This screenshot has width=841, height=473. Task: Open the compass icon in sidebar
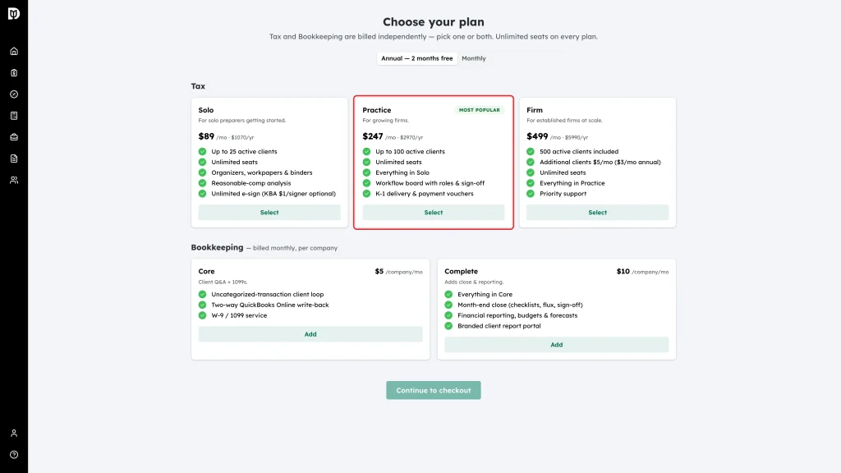pos(14,94)
